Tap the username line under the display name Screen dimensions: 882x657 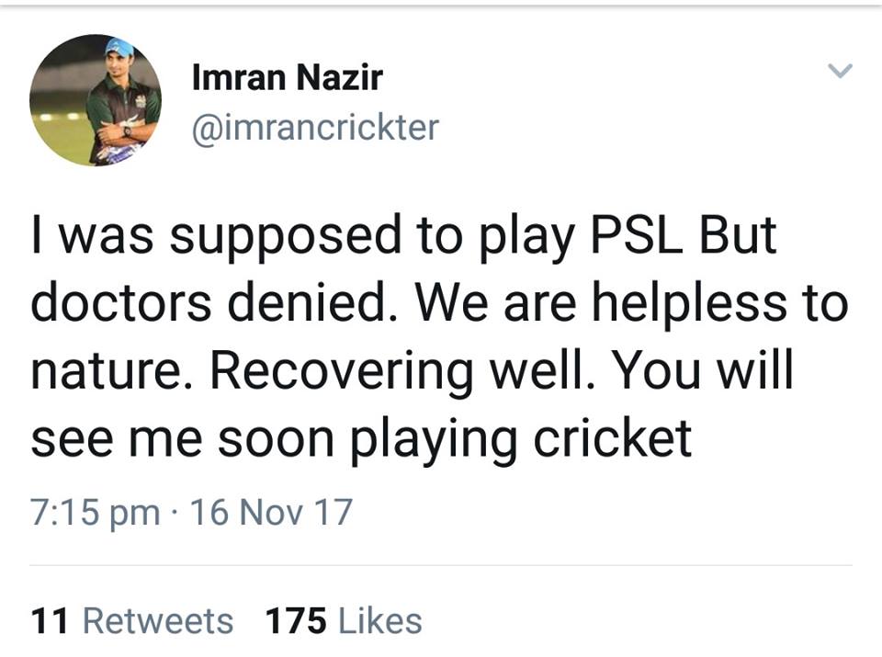[316, 127]
